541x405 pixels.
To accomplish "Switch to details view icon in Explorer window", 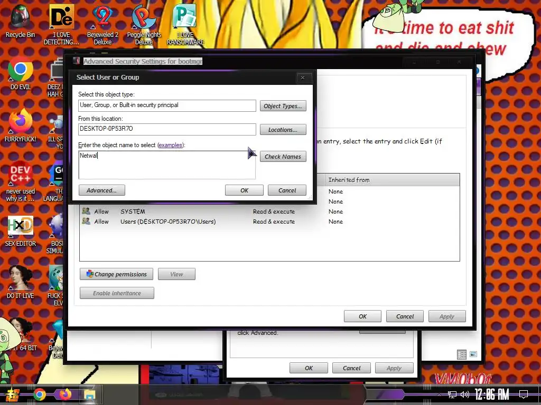I will point(462,354).
